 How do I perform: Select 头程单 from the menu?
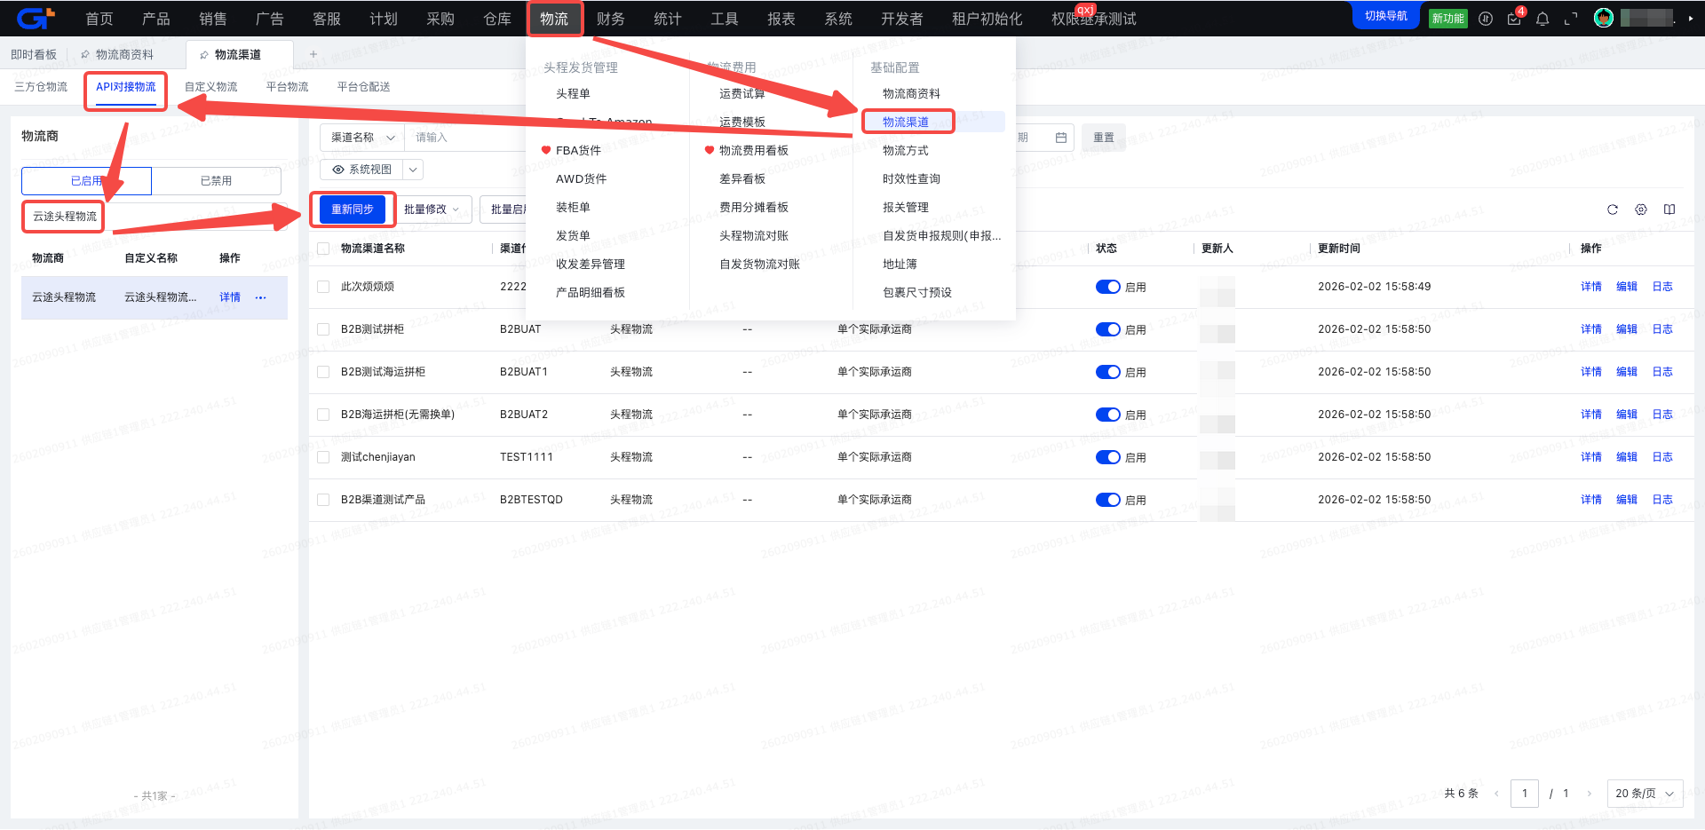point(573,93)
